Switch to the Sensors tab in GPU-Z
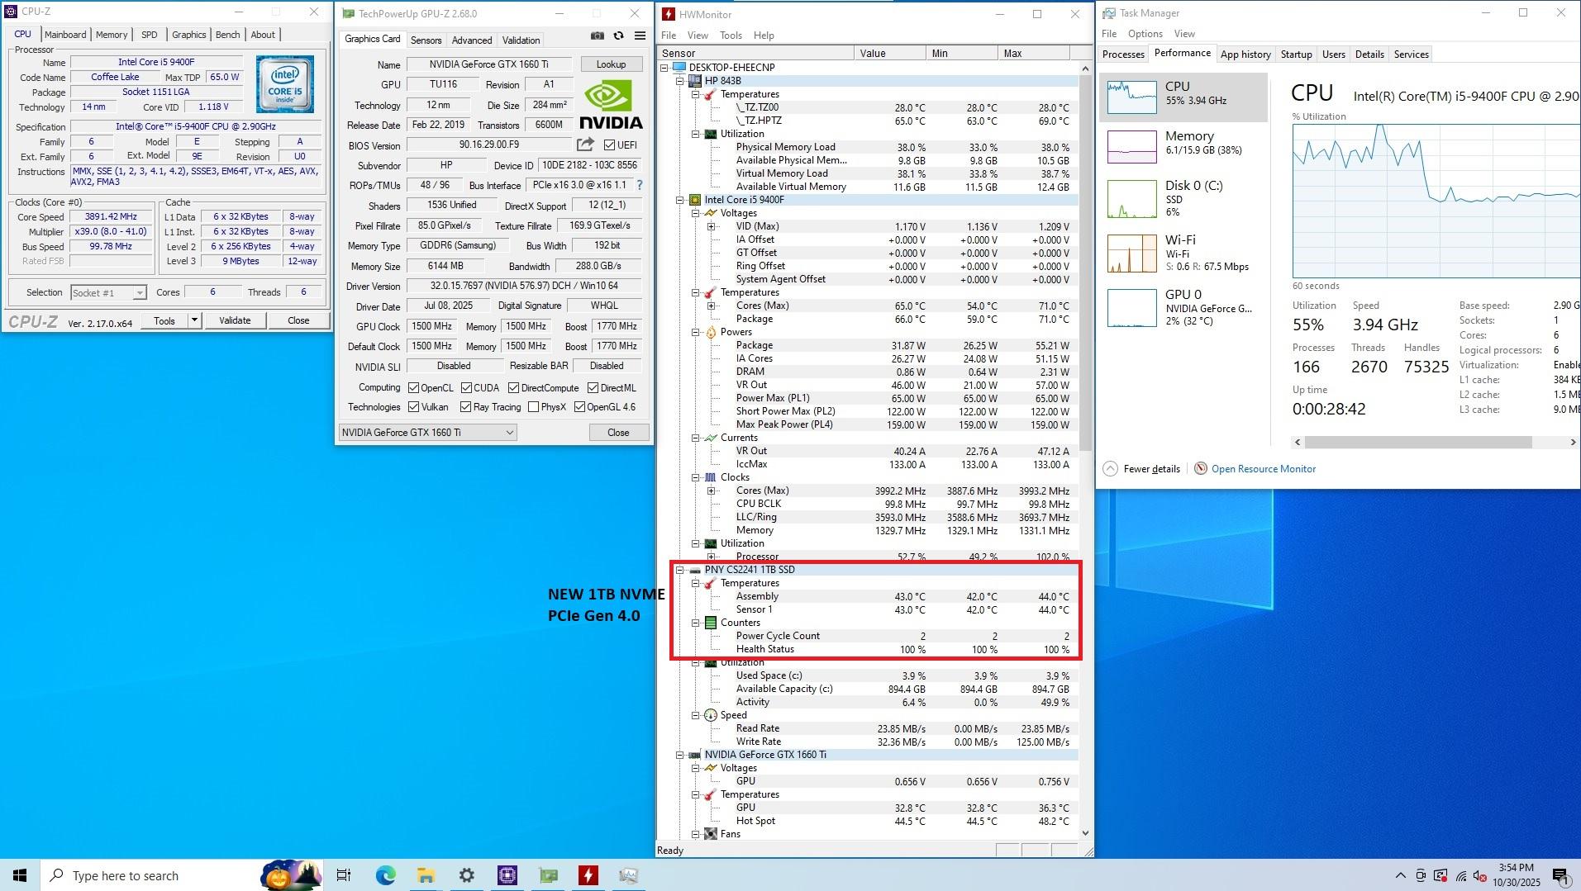The height and width of the screenshot is (891, 1581). pyautogui.click(x=426, y=40)
